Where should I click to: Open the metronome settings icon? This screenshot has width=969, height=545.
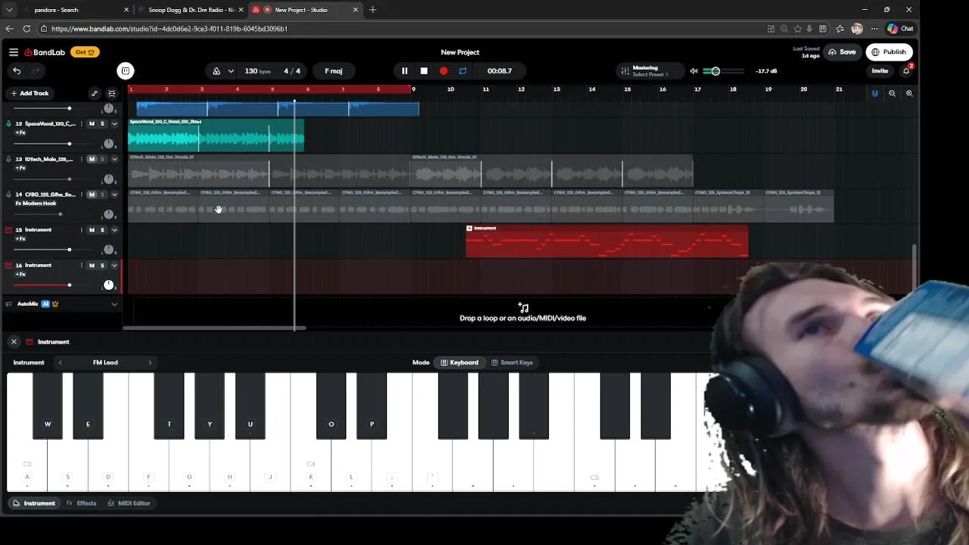(x=217, y=71)
